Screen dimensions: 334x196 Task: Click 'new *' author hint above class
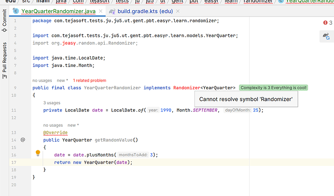[62, 81]
